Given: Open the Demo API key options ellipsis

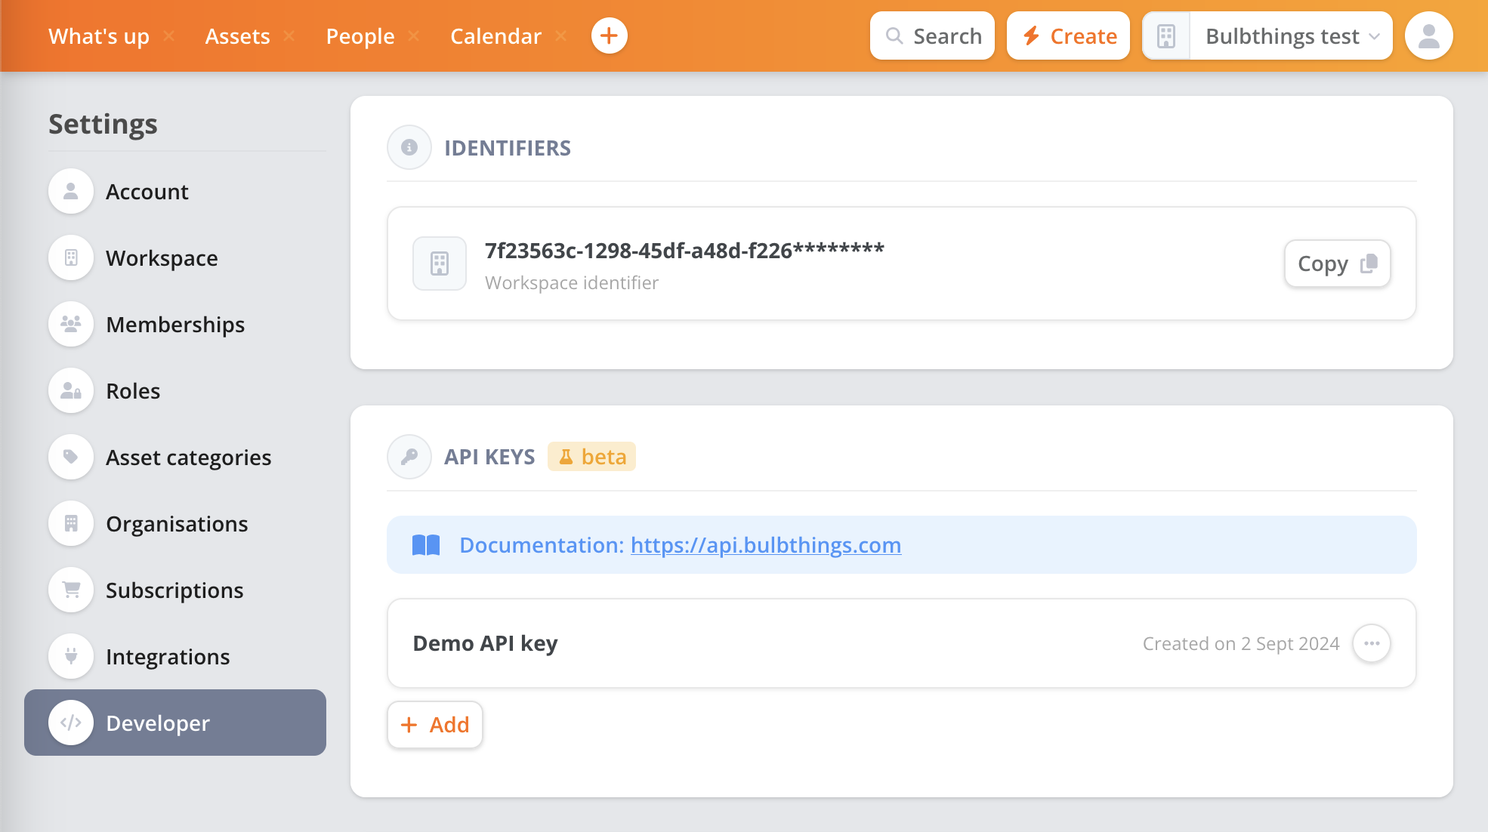Looking at the screenshot, I should pos(1371,644).
